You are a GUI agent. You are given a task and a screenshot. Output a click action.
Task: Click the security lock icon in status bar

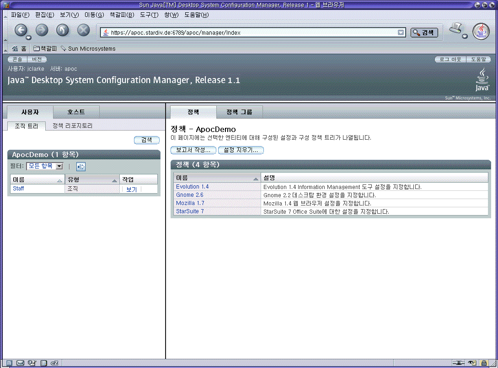pyautogui.click(x=484, y=363)
